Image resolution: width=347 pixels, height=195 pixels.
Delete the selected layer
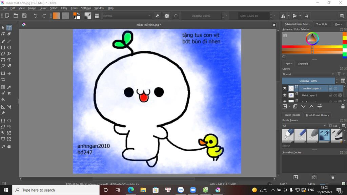pyautogui.click(x=343, y=107)
